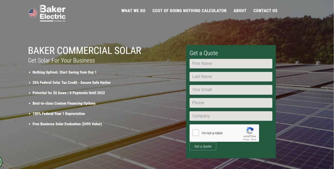Click the Baker Commercial Solar heading
This screenshot has height=169, width=334.
point(84,51)
